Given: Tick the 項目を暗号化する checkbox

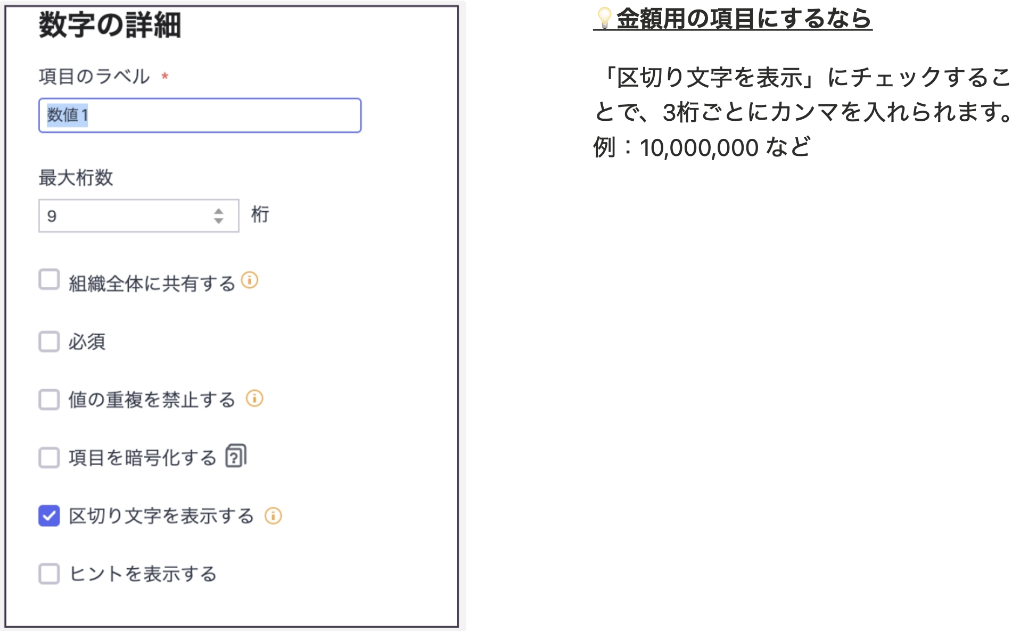Looking at the screenshot, I should click(x=49, y=458).
